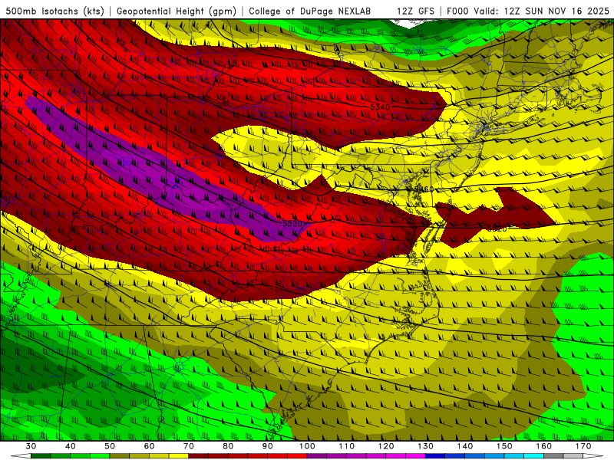This screenshot has height=460, width=614.
Task: Click the bright red swatch just before 100
Action: coord(297,456)
